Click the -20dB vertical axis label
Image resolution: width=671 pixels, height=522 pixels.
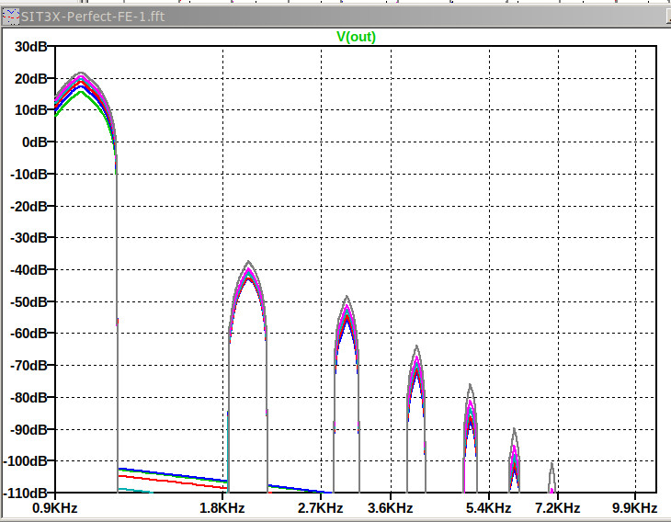click(x=28, y=206)
